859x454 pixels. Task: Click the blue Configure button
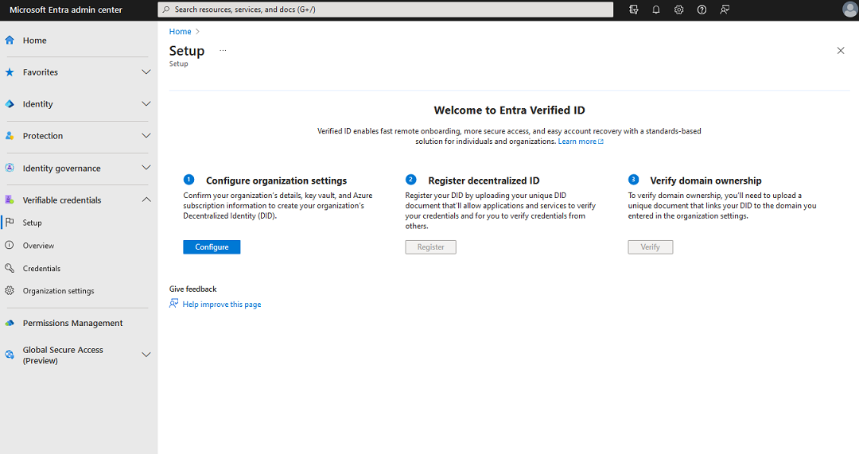click(212, 247)
